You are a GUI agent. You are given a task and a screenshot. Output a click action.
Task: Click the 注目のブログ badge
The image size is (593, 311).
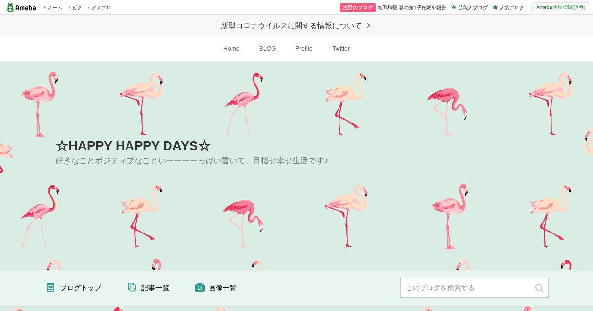click(357, 7)
